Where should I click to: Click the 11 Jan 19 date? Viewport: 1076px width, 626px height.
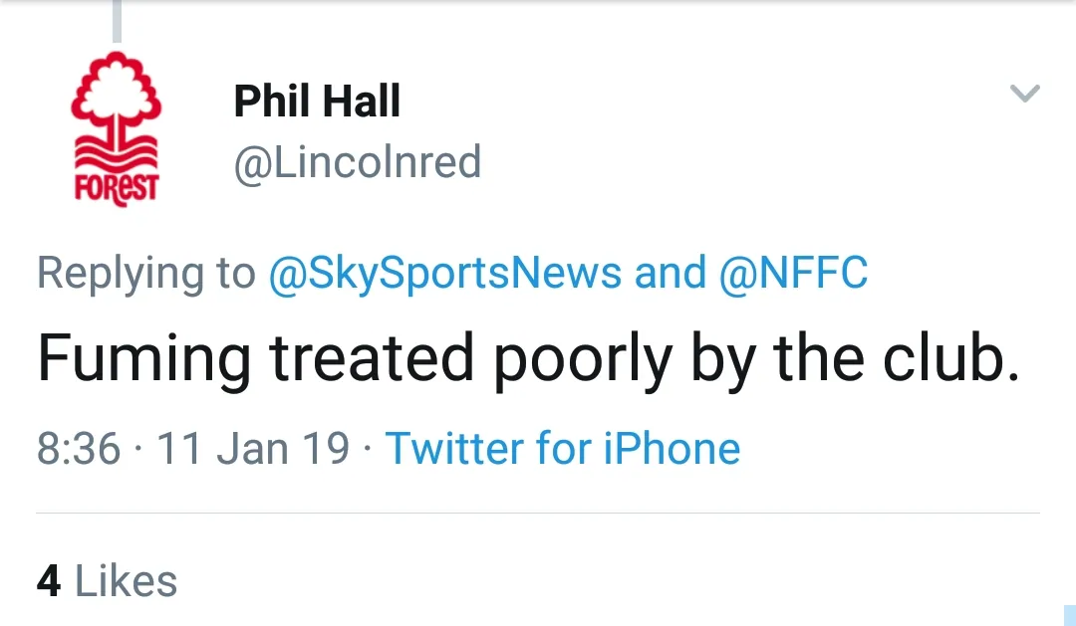(x=253, y=449)
